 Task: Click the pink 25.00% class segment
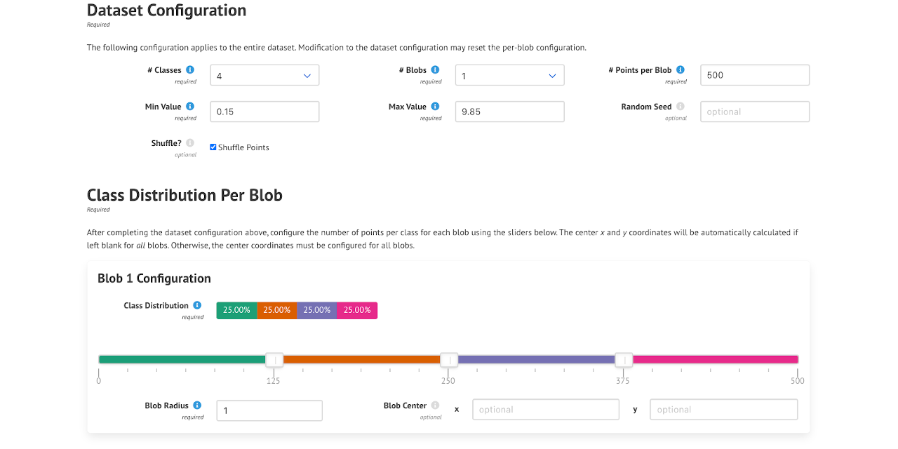(357, 310)
